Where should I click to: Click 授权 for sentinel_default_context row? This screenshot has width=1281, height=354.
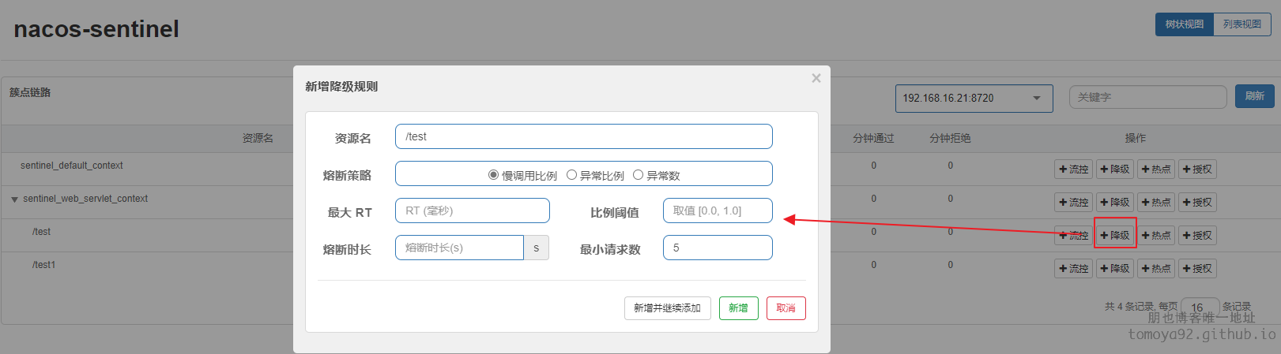tap(1197, 169)
